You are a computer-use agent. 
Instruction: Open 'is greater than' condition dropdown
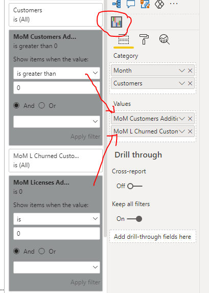tap(57, 73)
